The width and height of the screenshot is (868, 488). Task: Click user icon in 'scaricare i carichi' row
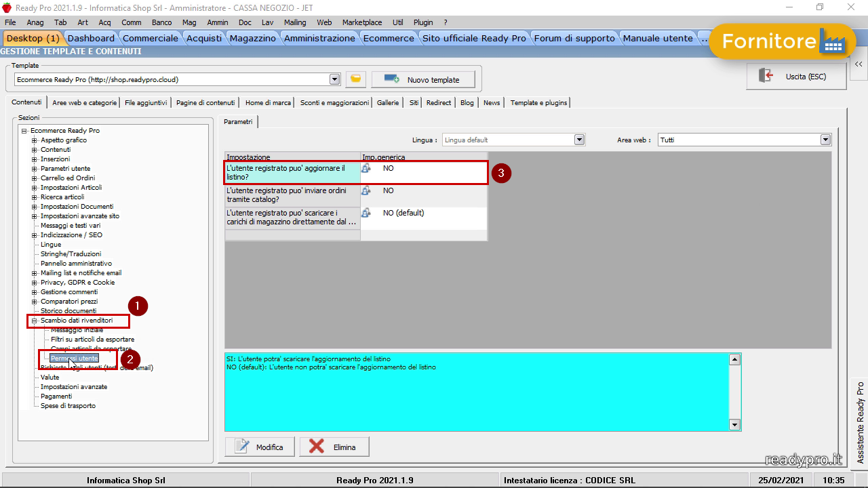coord(366,213)
